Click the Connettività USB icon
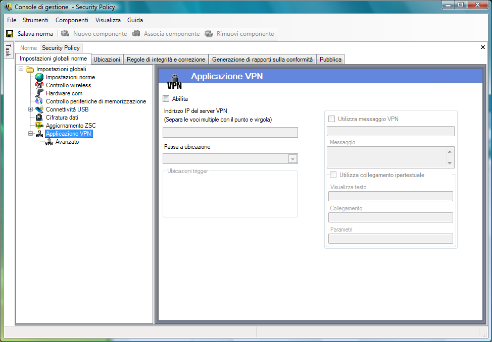The width and height of the screenshot is (492, 342). (x=39, y=109)
